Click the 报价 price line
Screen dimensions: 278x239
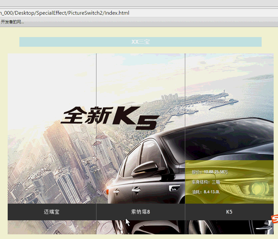tap(210, 172)
